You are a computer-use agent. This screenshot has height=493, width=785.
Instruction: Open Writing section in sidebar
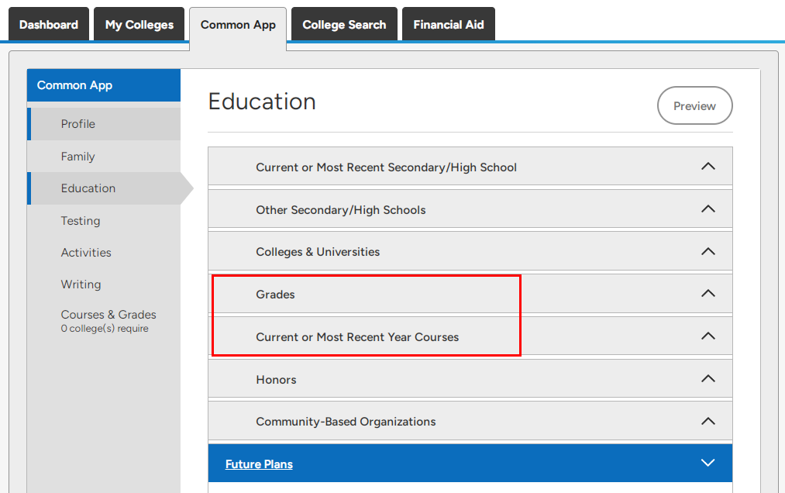click(x=104, y=284)
